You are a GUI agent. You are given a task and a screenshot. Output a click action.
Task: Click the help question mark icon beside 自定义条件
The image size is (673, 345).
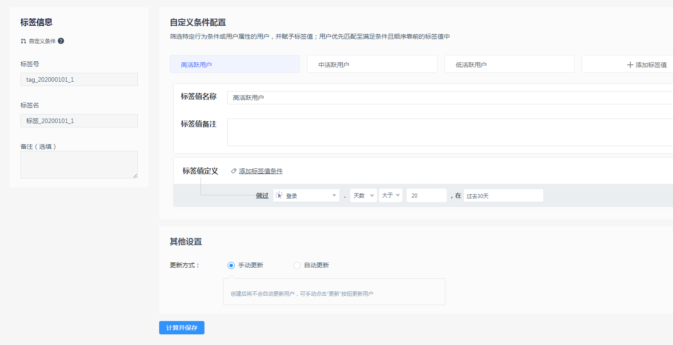click(61, 41)
